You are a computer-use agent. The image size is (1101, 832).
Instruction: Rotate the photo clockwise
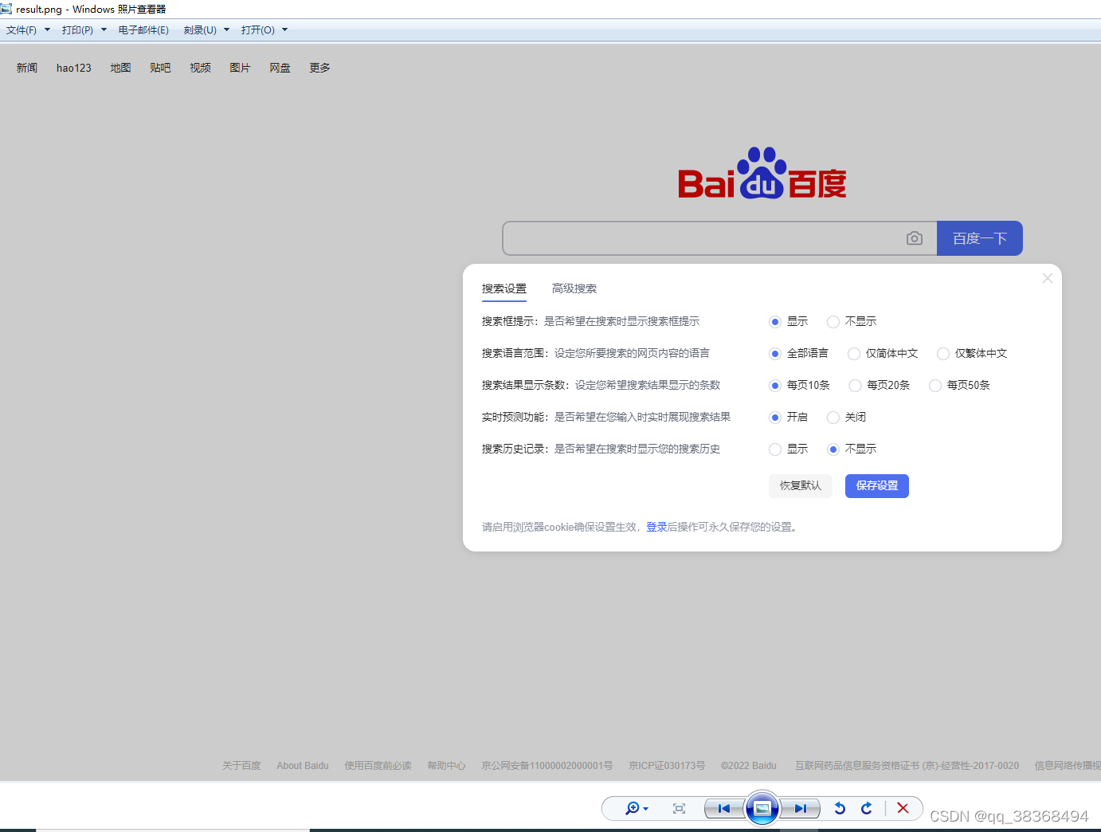pyautogui.click(x=867, y=808)
